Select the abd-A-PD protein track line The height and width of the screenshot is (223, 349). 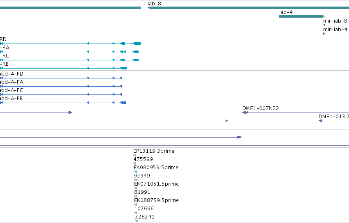[61, 78]
